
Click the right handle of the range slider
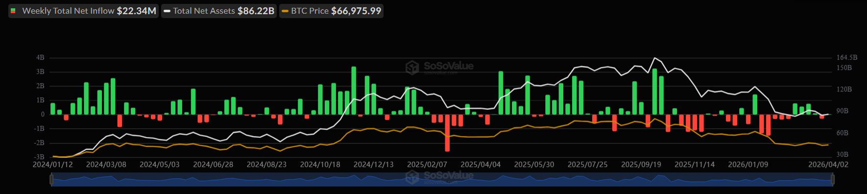click(x=832, y=180)
